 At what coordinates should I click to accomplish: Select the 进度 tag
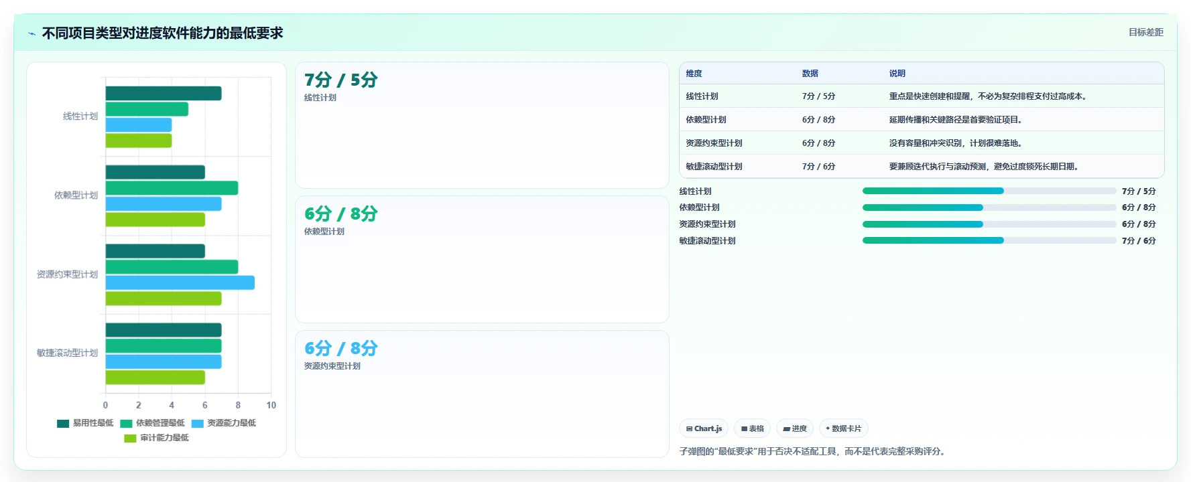pos(795,428)
